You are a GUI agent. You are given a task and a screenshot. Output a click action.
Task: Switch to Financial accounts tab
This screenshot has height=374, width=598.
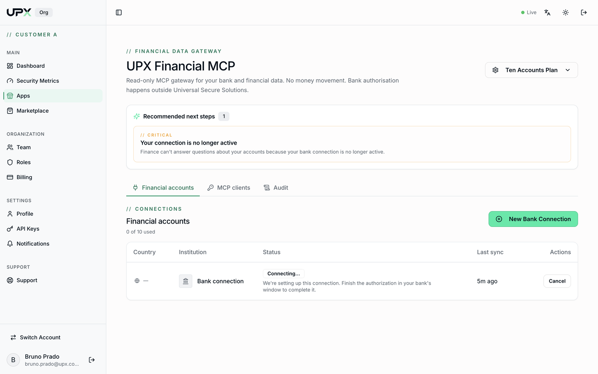coord(163,188)
